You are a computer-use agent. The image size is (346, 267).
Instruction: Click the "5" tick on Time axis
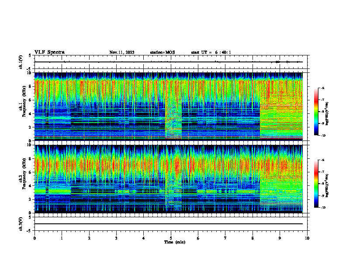click(x=171, y=238)
